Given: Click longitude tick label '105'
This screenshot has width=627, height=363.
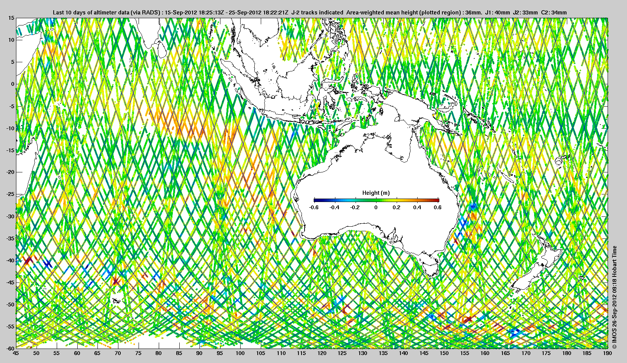Looking at the screenshot, I should point(260,353).
